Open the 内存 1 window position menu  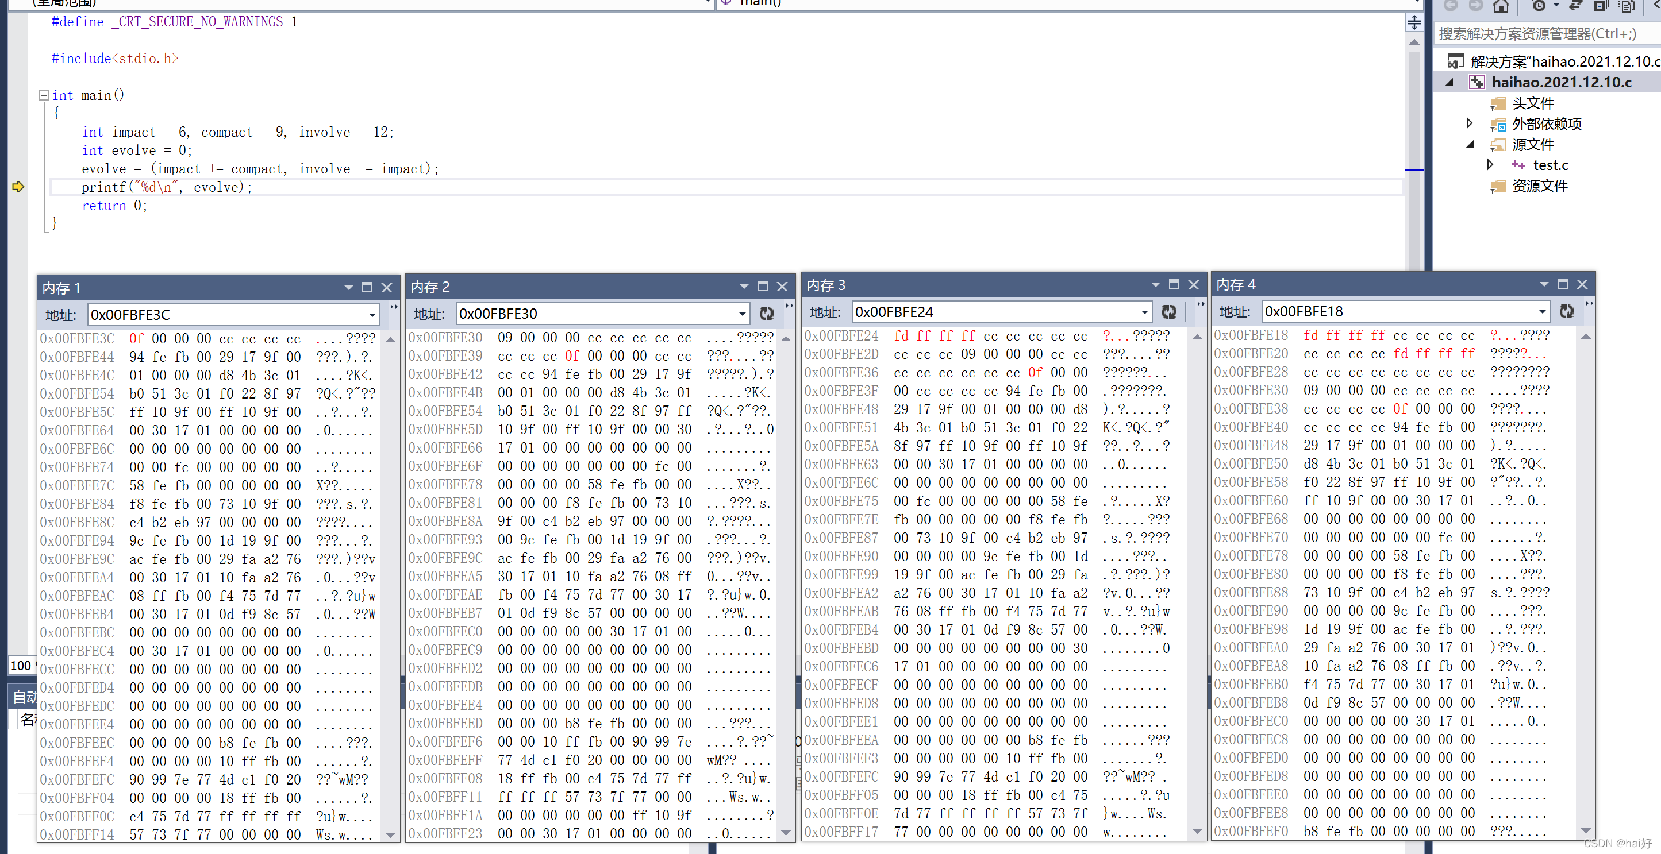pos(348,288)
